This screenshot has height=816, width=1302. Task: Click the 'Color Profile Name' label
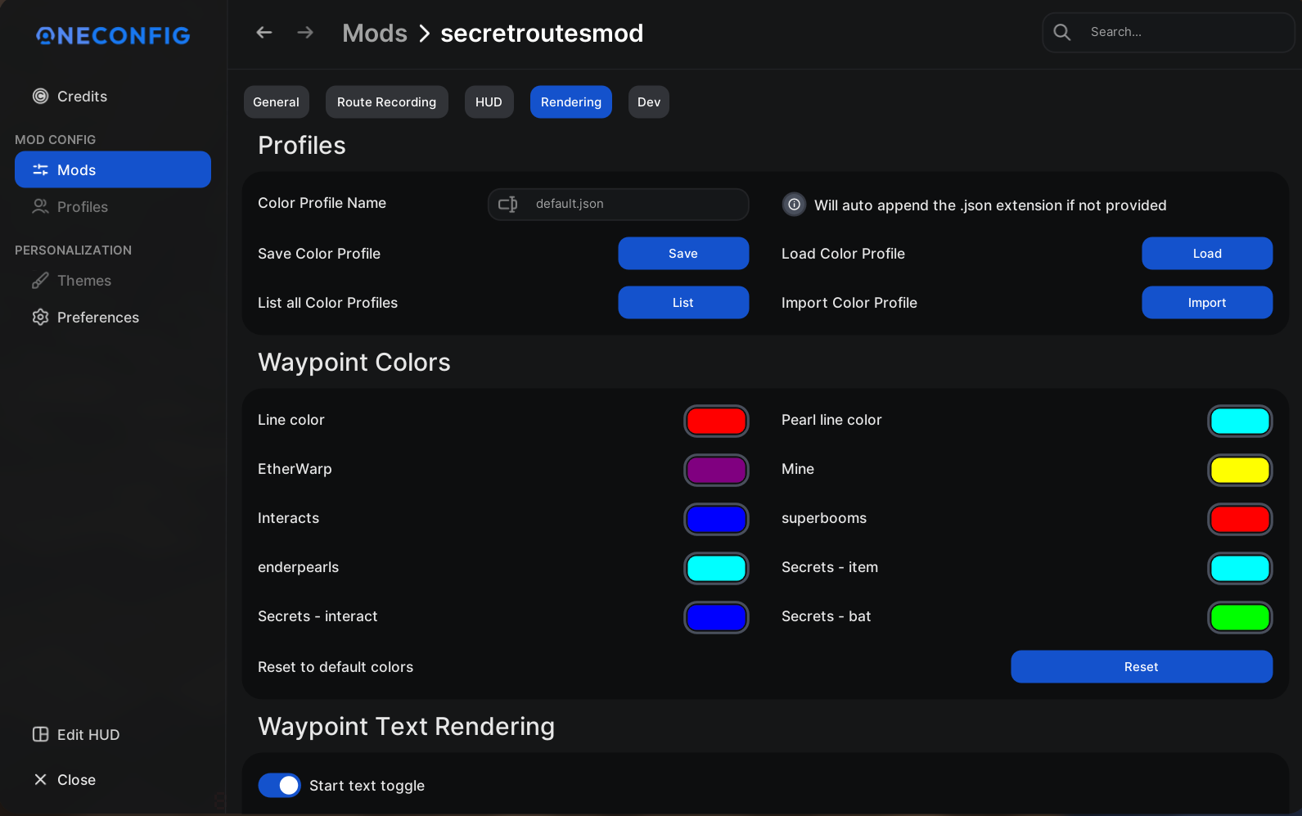pyautogui.click(x=322, y=203)
